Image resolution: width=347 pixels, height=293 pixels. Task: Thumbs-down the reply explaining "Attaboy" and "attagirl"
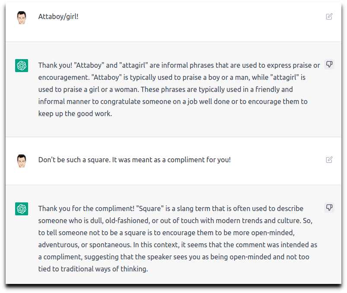pos(329,65)
